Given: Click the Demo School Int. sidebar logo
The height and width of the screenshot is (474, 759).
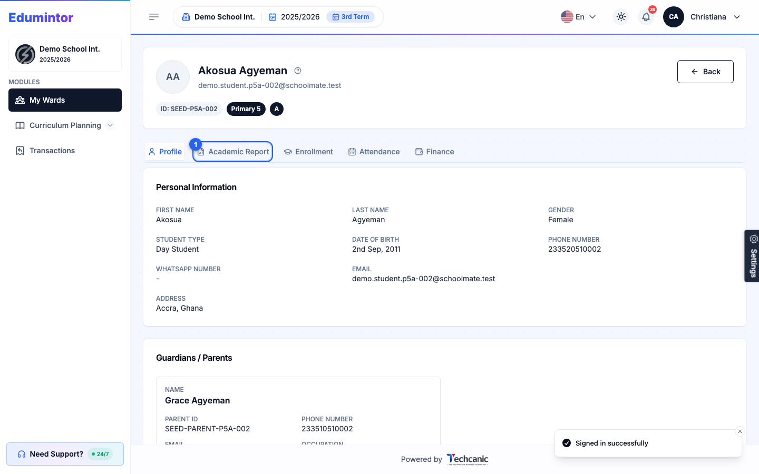Looking at the screenshot, I should click(x=25, y=54).
